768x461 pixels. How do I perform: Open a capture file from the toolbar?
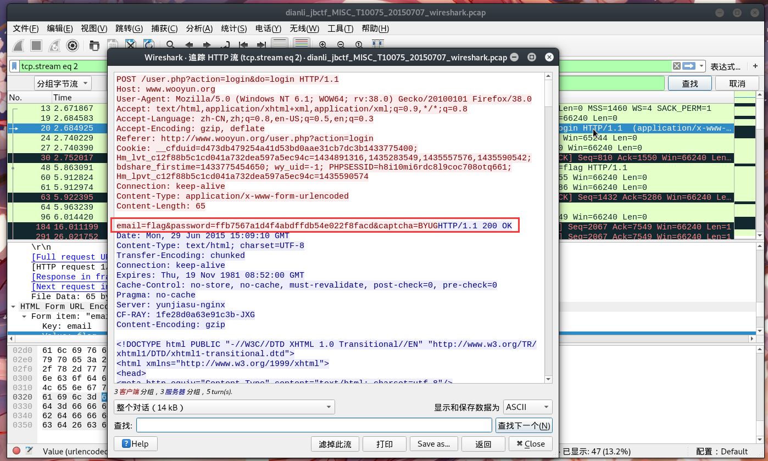click(94, 46)
